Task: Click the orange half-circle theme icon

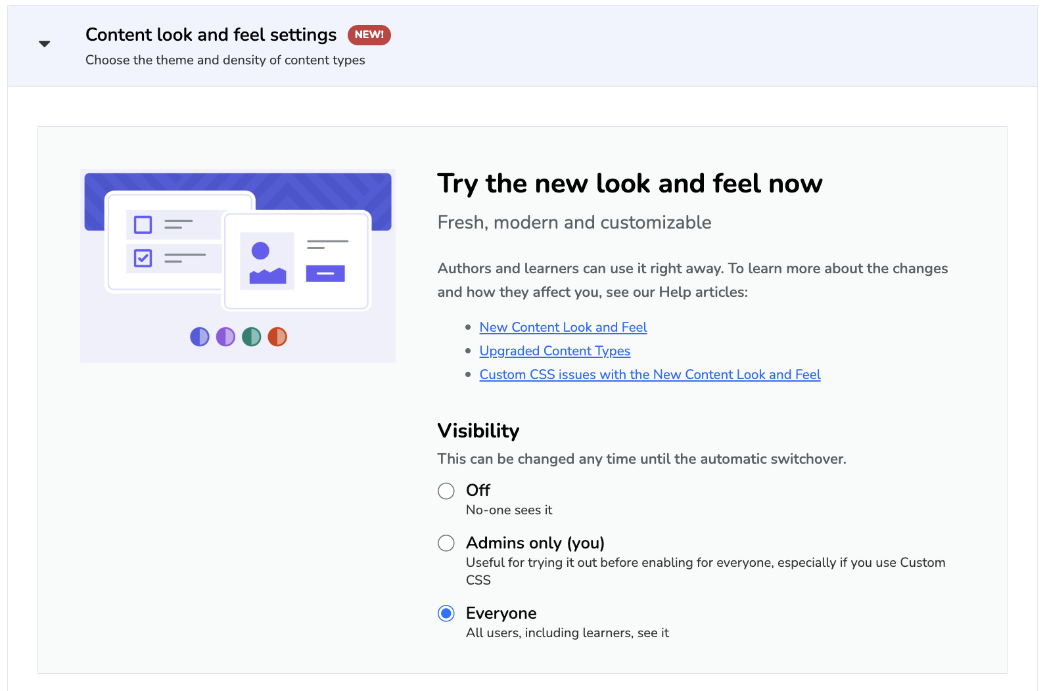Action: coord(277,337)
